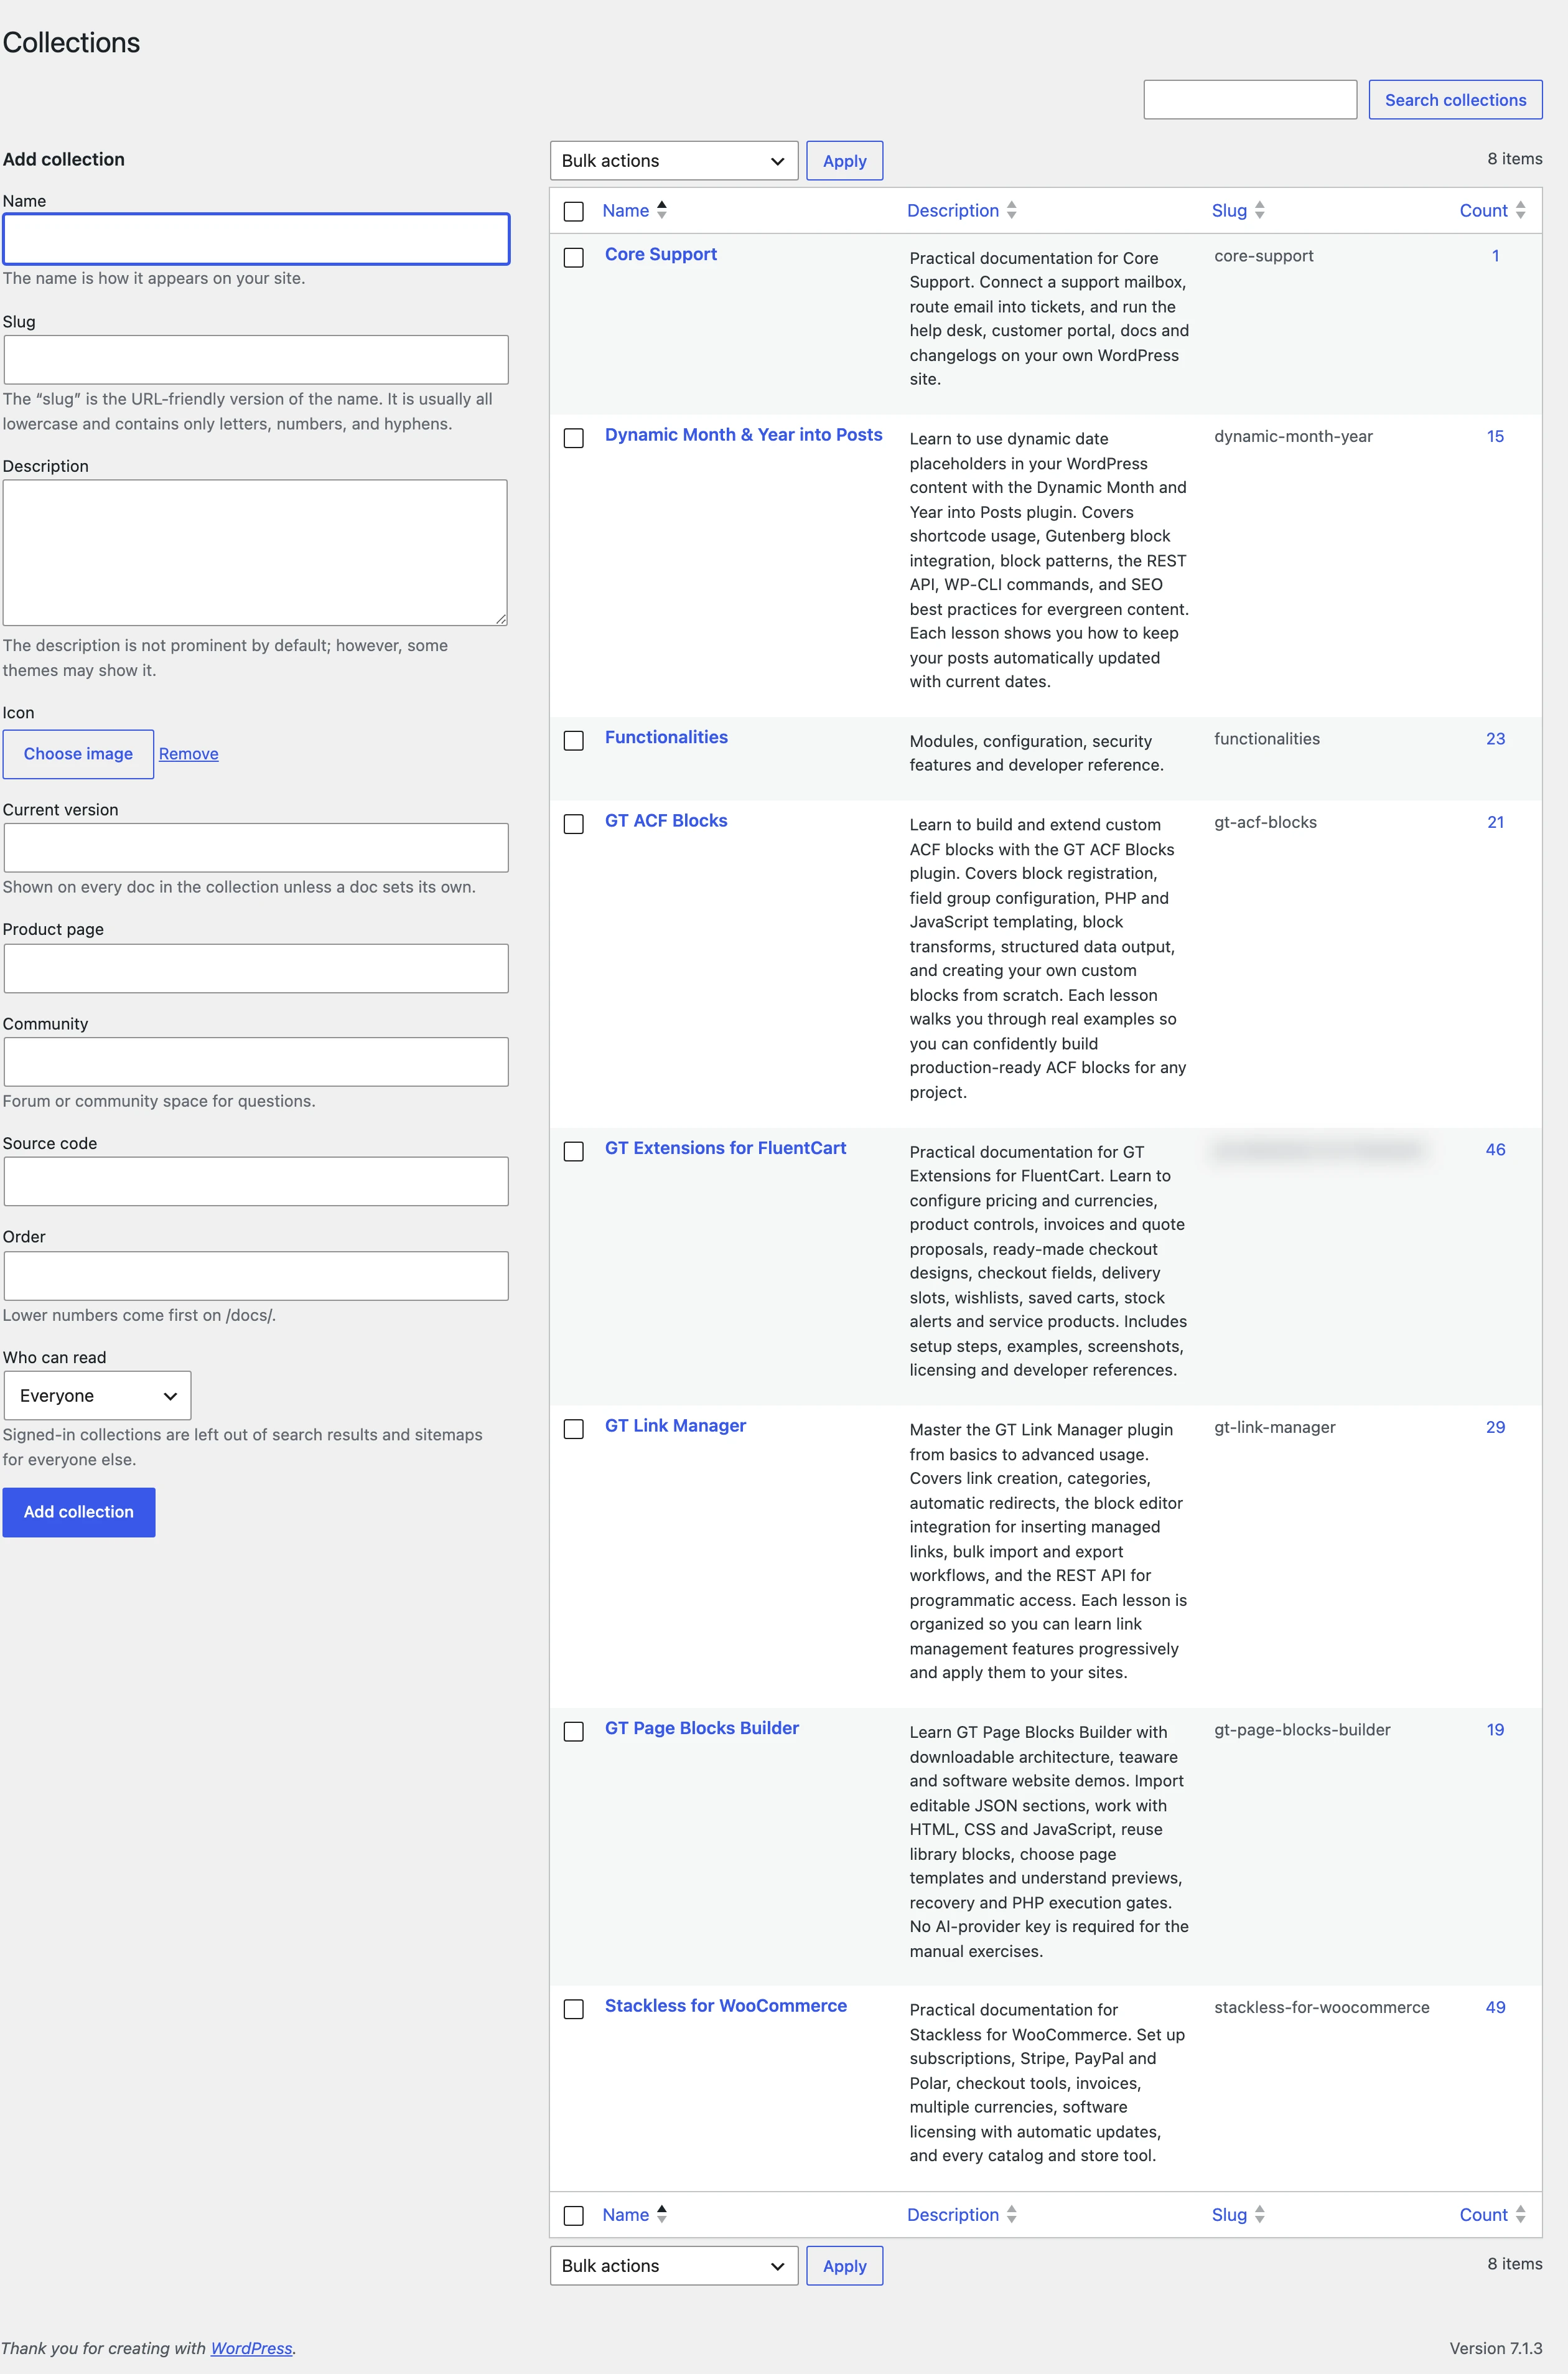Click the count 46 for FluentCart

[1495, 1150]
